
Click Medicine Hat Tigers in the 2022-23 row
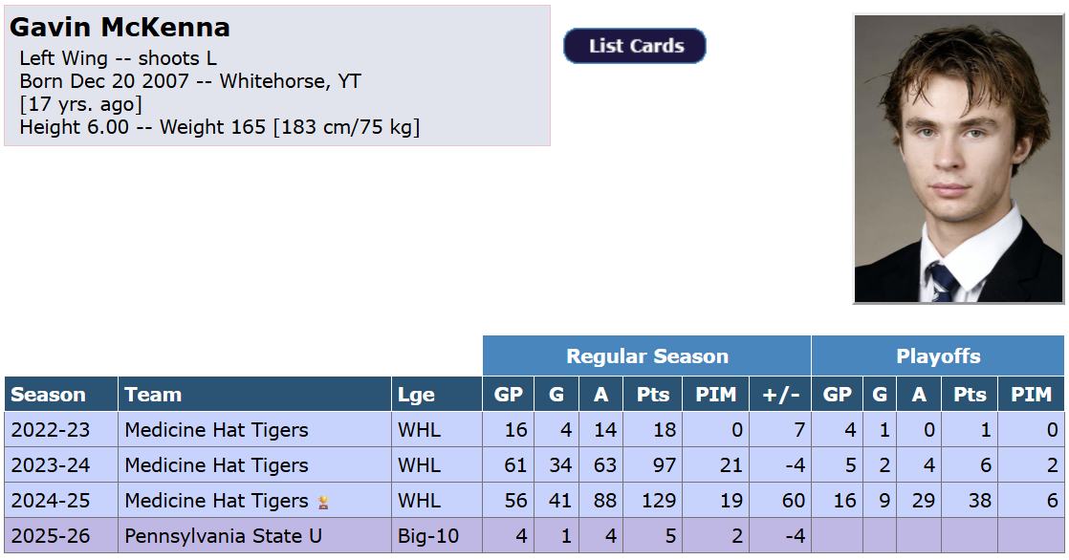[216, 430]
